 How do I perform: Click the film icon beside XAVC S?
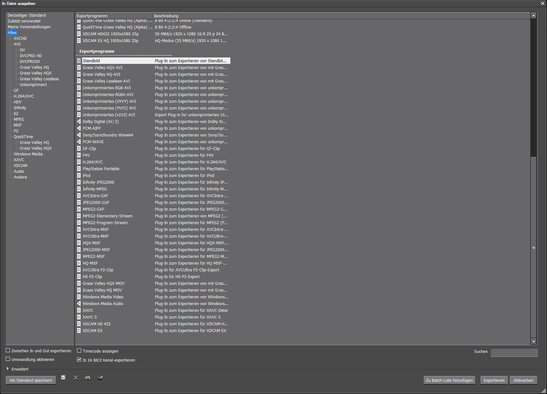tap(79, 317)
